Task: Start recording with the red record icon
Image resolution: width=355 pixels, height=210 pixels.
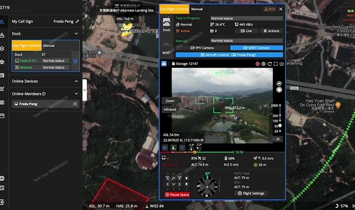Action: coord(257,64)
